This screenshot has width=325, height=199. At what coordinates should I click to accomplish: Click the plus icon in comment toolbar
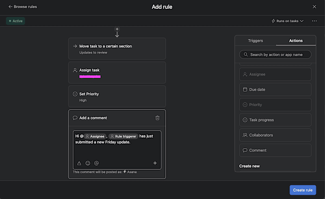155,163
